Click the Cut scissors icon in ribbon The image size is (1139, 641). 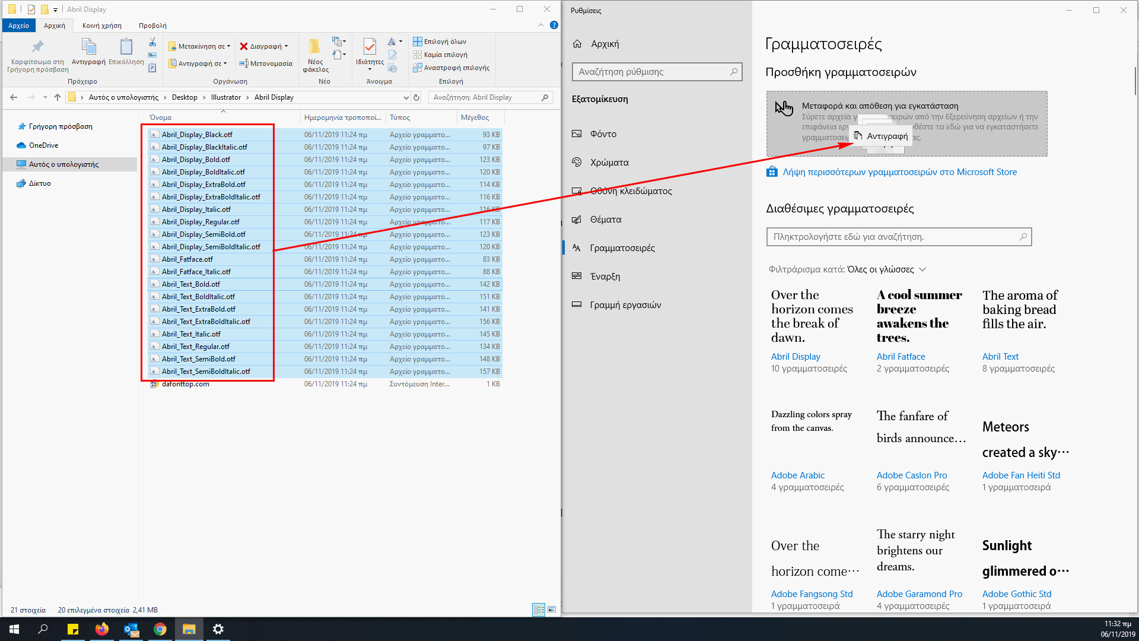(152, 42)
